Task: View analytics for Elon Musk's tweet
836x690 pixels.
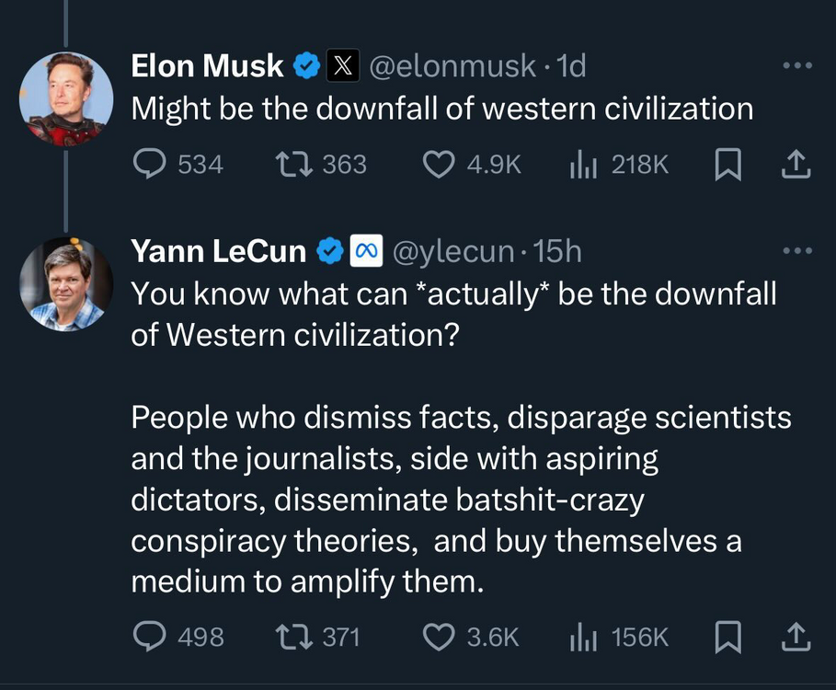Action: (583, 164)
